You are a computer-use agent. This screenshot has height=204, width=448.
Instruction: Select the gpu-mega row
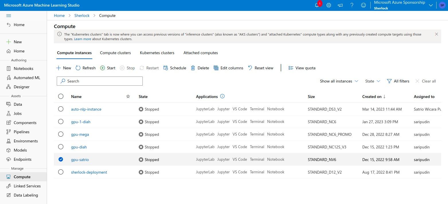coord(61,134)
